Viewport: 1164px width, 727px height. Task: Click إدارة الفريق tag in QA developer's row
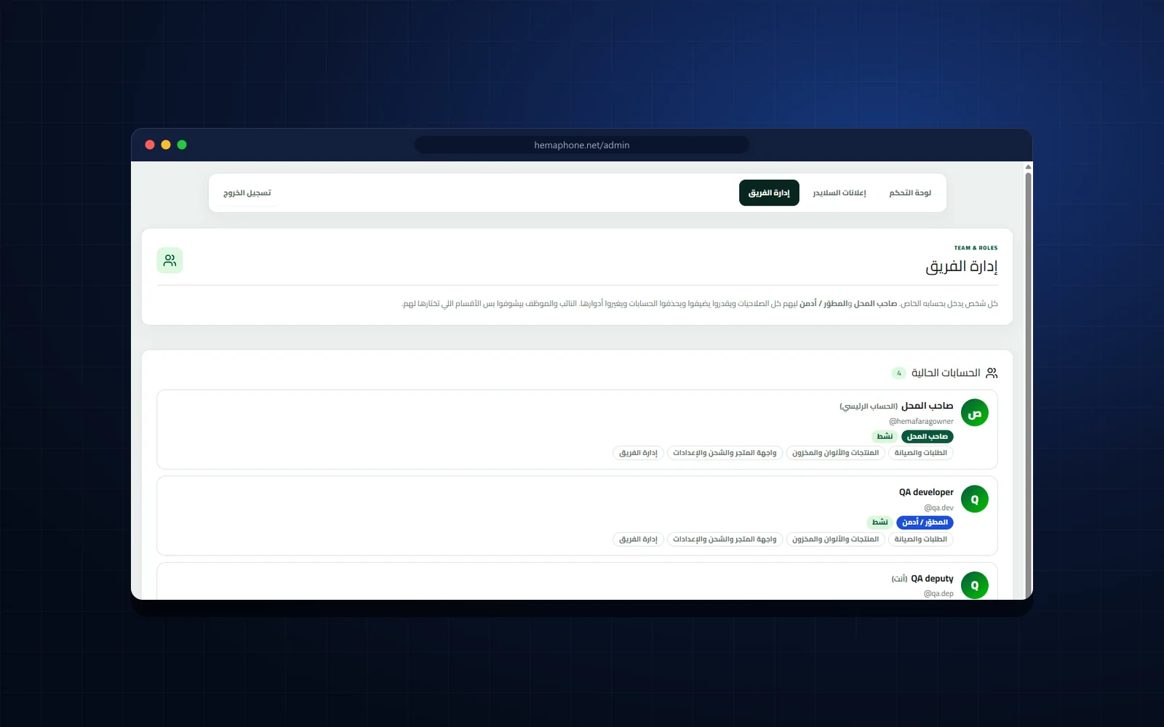[638, 539]
